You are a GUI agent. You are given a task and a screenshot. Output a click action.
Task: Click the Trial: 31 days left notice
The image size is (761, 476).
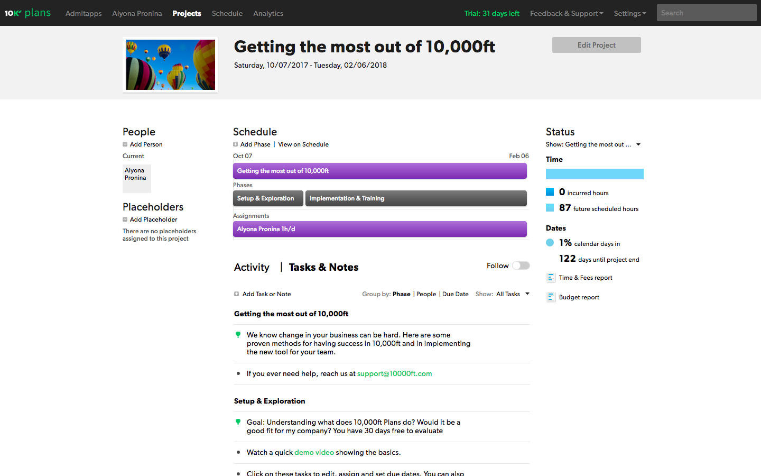[492, 13]
